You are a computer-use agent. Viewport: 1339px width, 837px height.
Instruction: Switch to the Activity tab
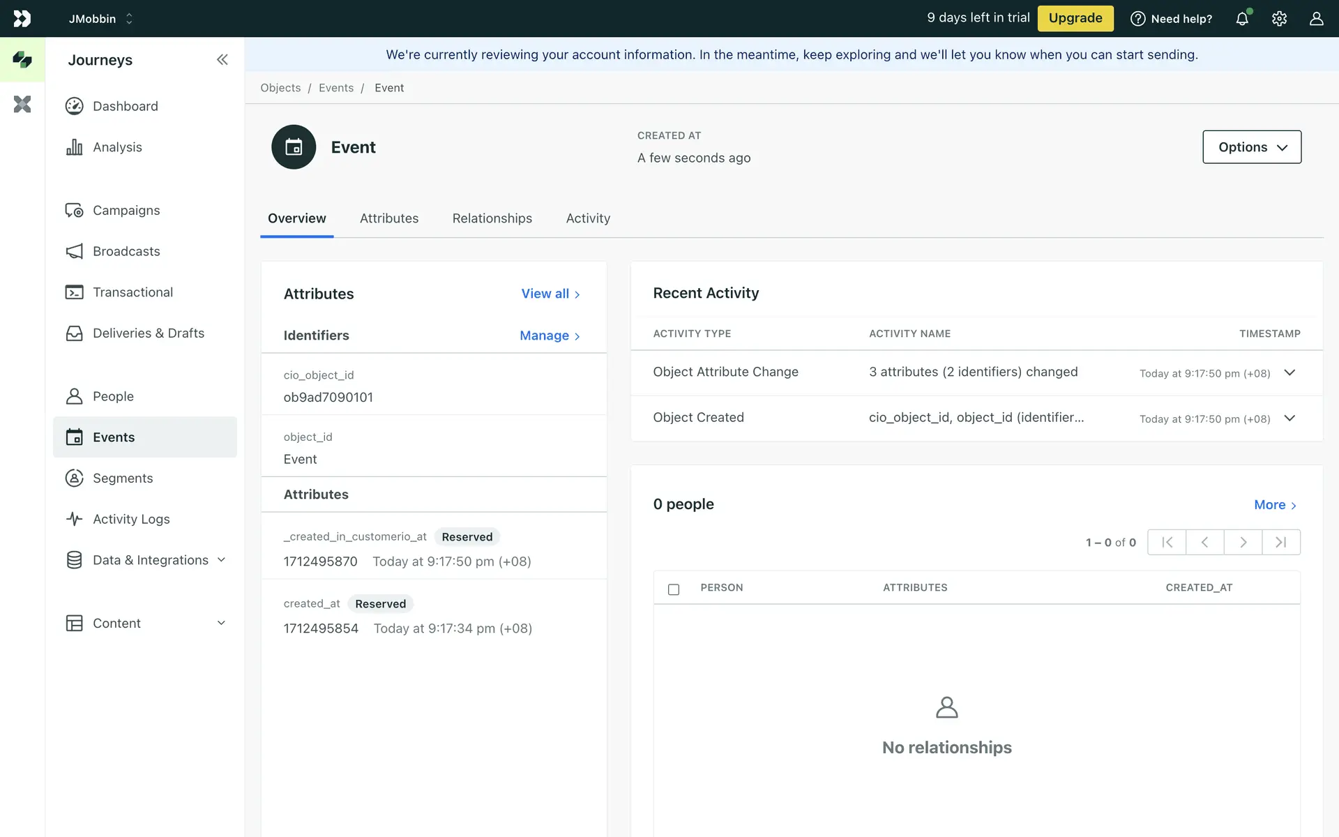588,218
